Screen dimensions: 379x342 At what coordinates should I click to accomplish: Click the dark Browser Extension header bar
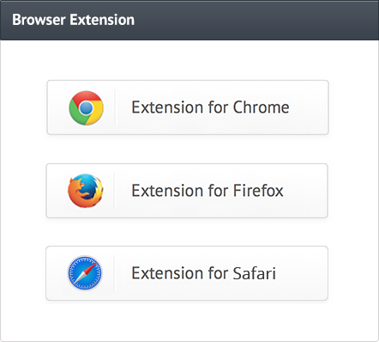click(x=189, y=20)
